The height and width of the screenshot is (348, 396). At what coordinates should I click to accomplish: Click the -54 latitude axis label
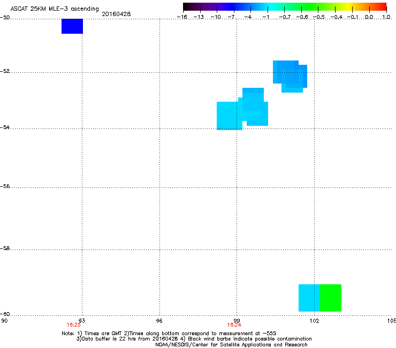click(4, 127)
